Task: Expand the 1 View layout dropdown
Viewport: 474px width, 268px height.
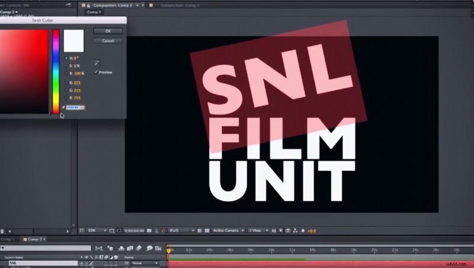Action: click(x=257, y=230)
